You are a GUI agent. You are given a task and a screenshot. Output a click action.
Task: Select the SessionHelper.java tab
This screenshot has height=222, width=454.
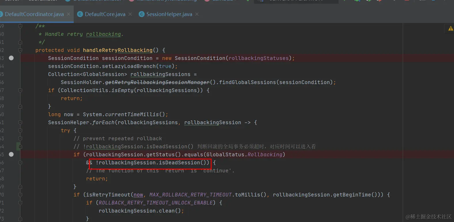click(x=169, y=14)
